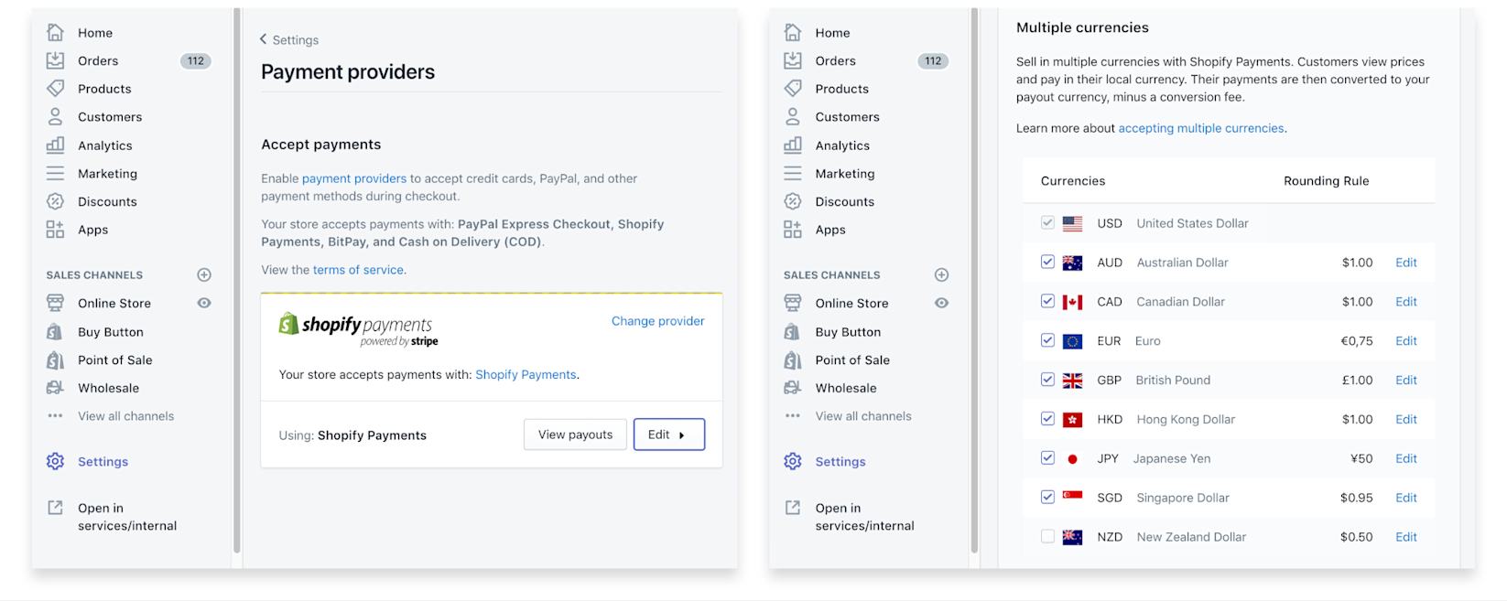Click the Shopify Payments link in card

pyautogui.click(x=526, y=374)
